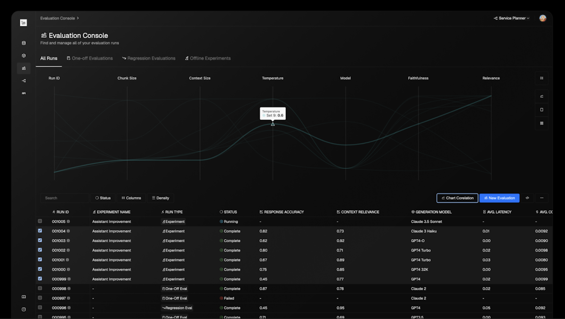565x319 pixels.
Task: Open the documentation icon at sidebar bottom
Action: click(24, 296)
